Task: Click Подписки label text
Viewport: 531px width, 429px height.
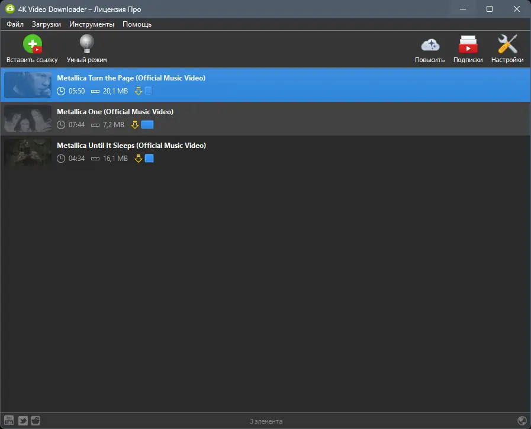Action: (468, 60)
